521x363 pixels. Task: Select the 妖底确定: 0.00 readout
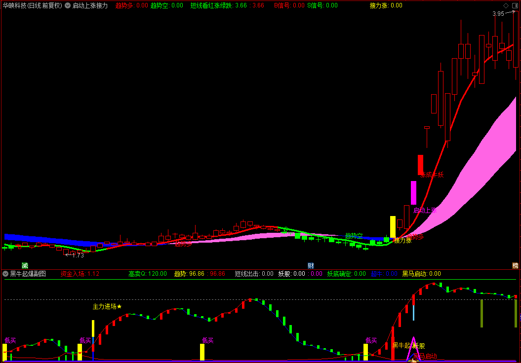[x=347, y=274]
